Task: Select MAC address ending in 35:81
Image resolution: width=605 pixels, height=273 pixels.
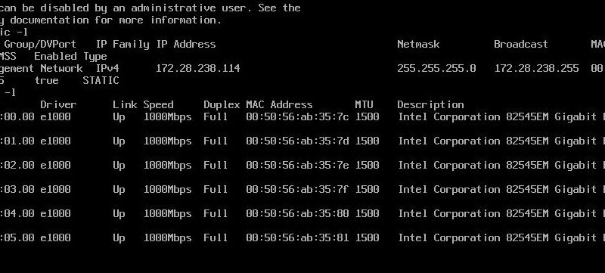Action: click(x=297, y=237)
